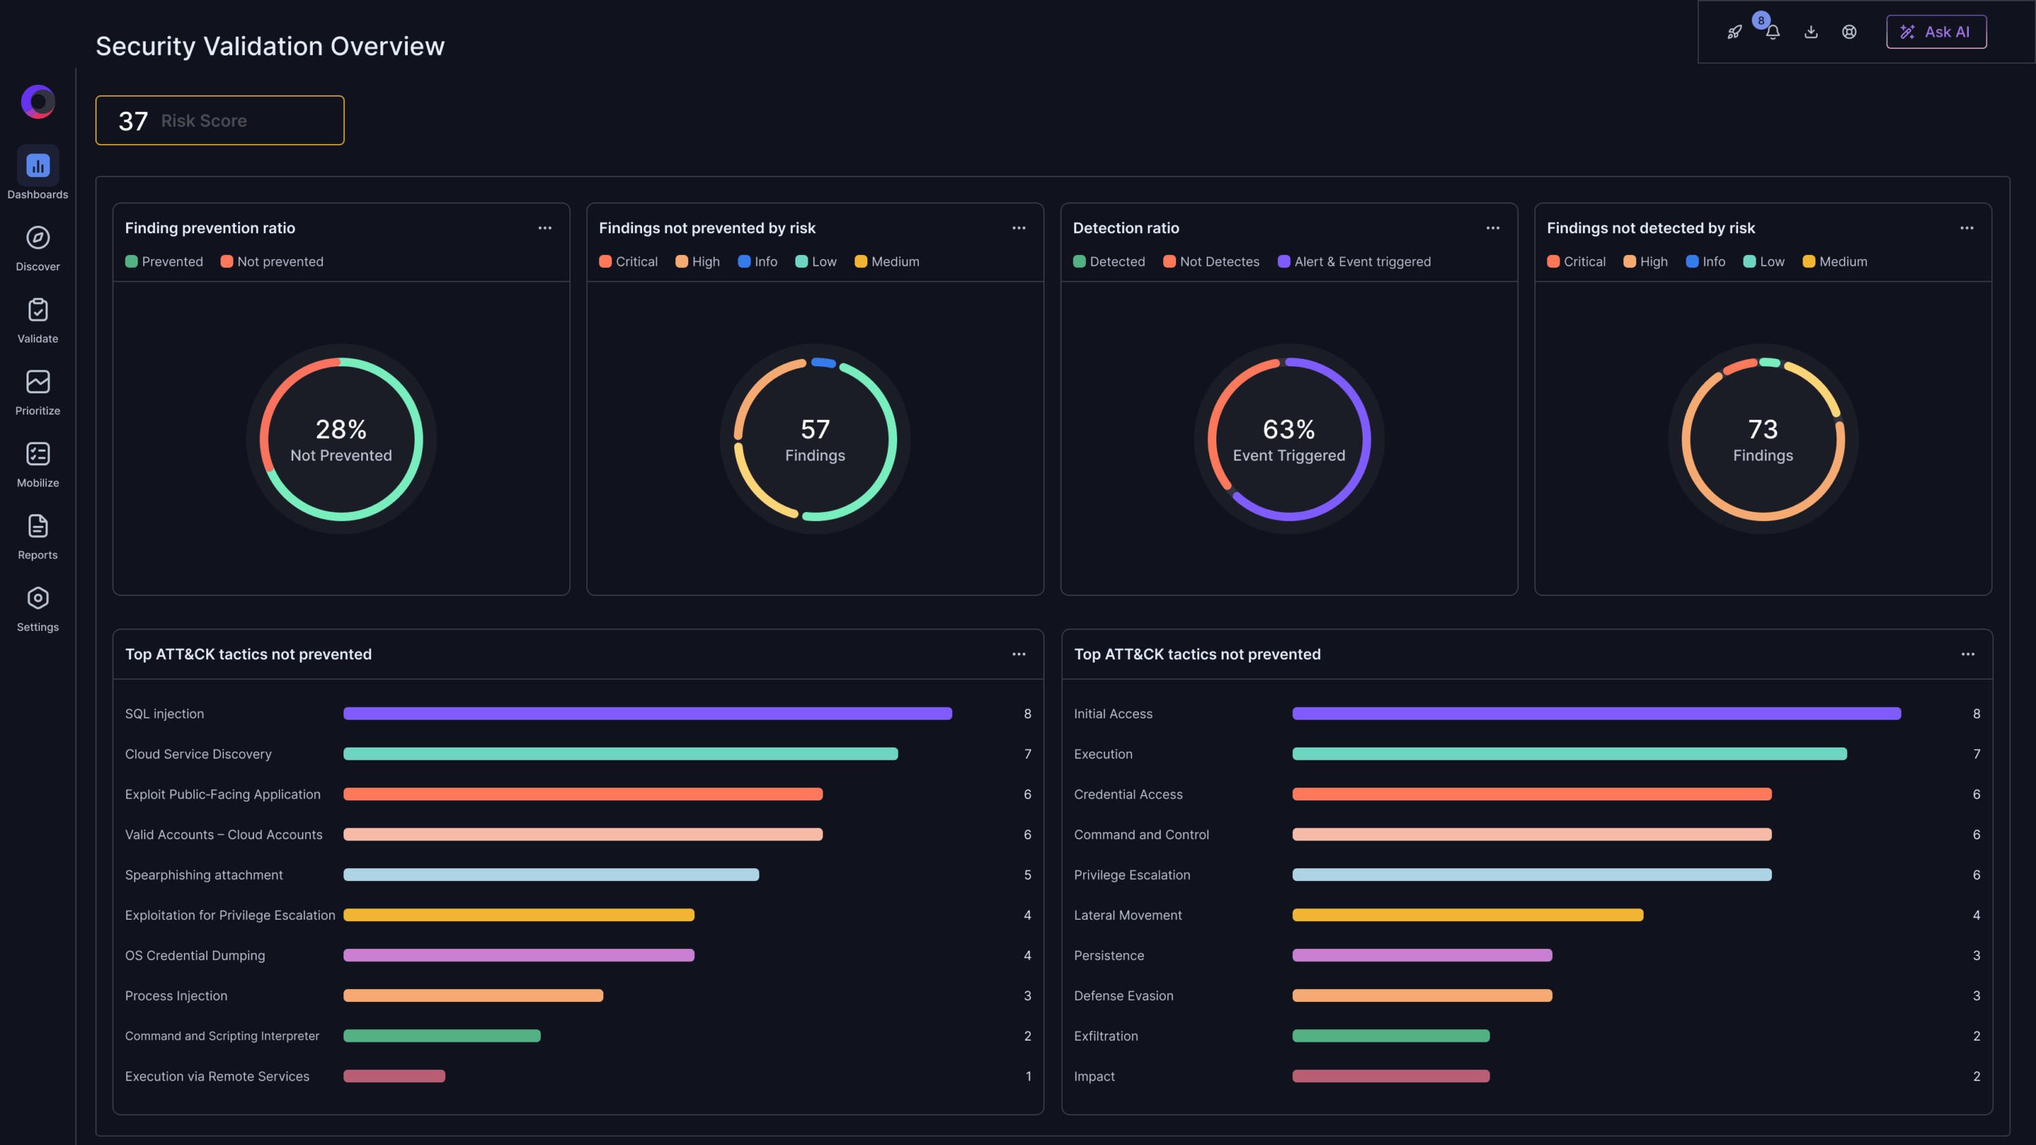Click the rocket icon in top bar
2036x1145 pixels.
click(x=1734, y=33)
